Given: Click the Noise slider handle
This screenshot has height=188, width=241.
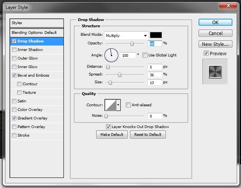Looking at the screenshot, I should [106, 116].
